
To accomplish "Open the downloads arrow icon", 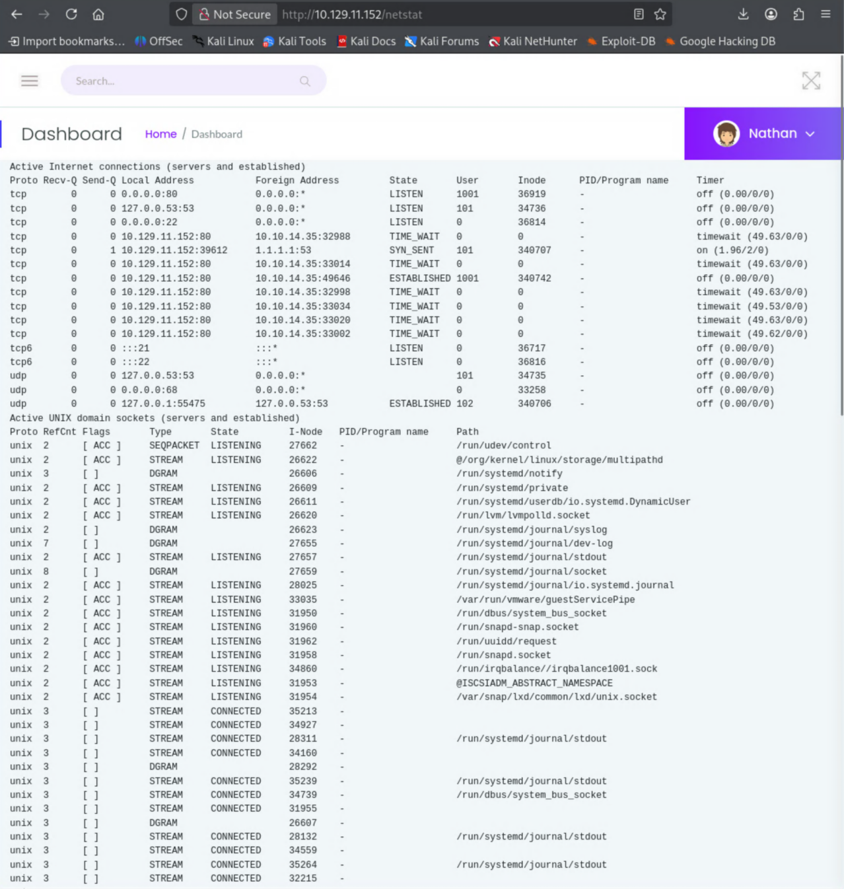I will point(743,14).
